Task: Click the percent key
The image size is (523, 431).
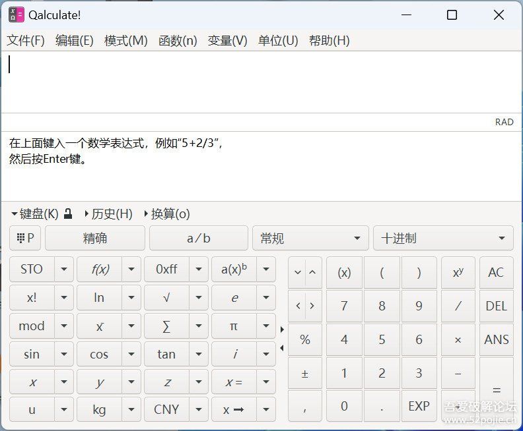Action: [x=305, y=339]
